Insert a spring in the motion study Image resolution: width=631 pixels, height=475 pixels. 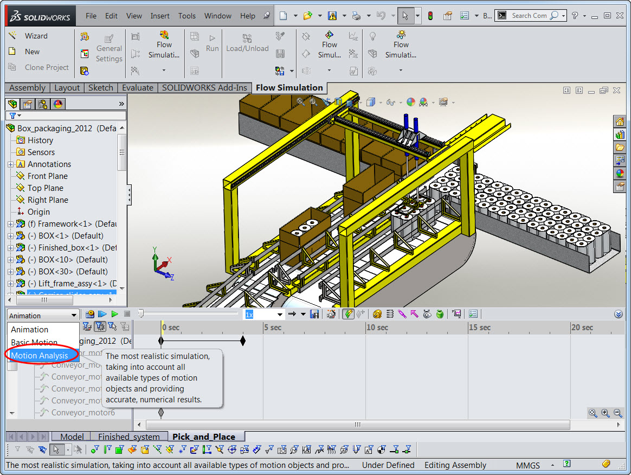click(390, 314)
